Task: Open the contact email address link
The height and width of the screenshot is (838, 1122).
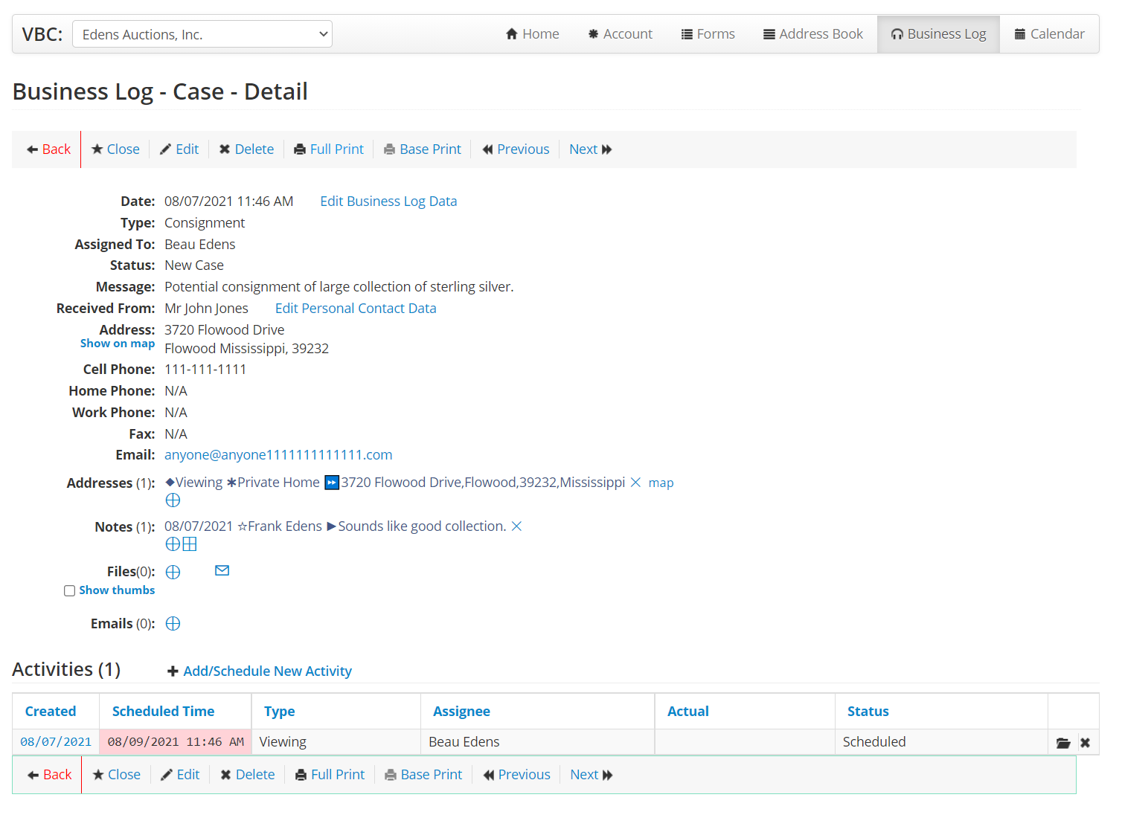Action: click(x=278, y=455)
